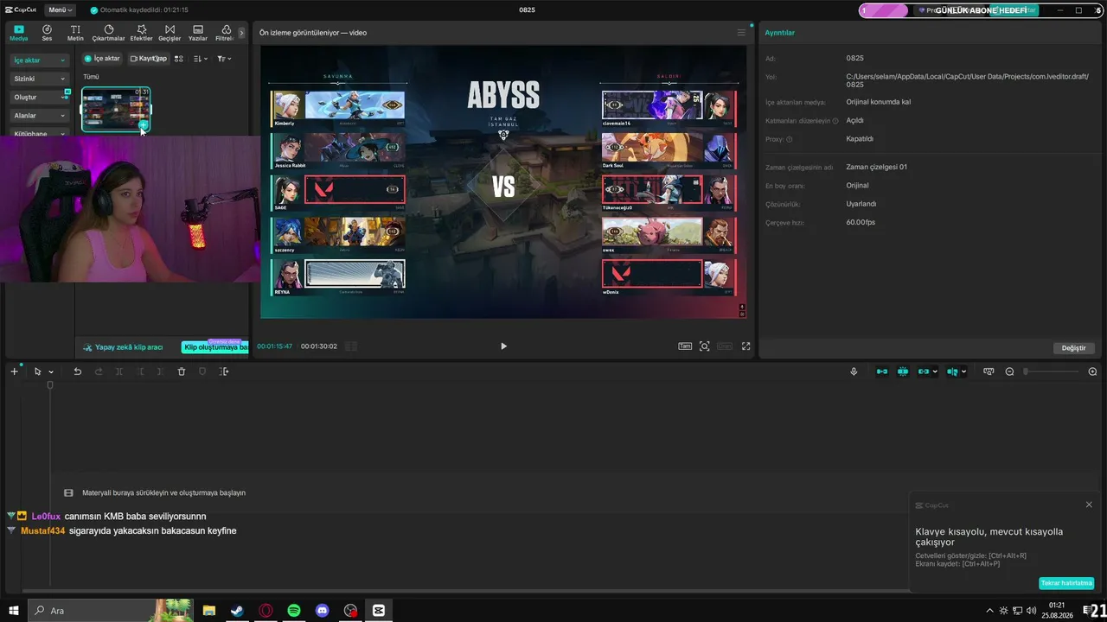Click the preview zoom scan icon
The width and height of the screenshot is (1107, 622).
[x=705, y=346]
